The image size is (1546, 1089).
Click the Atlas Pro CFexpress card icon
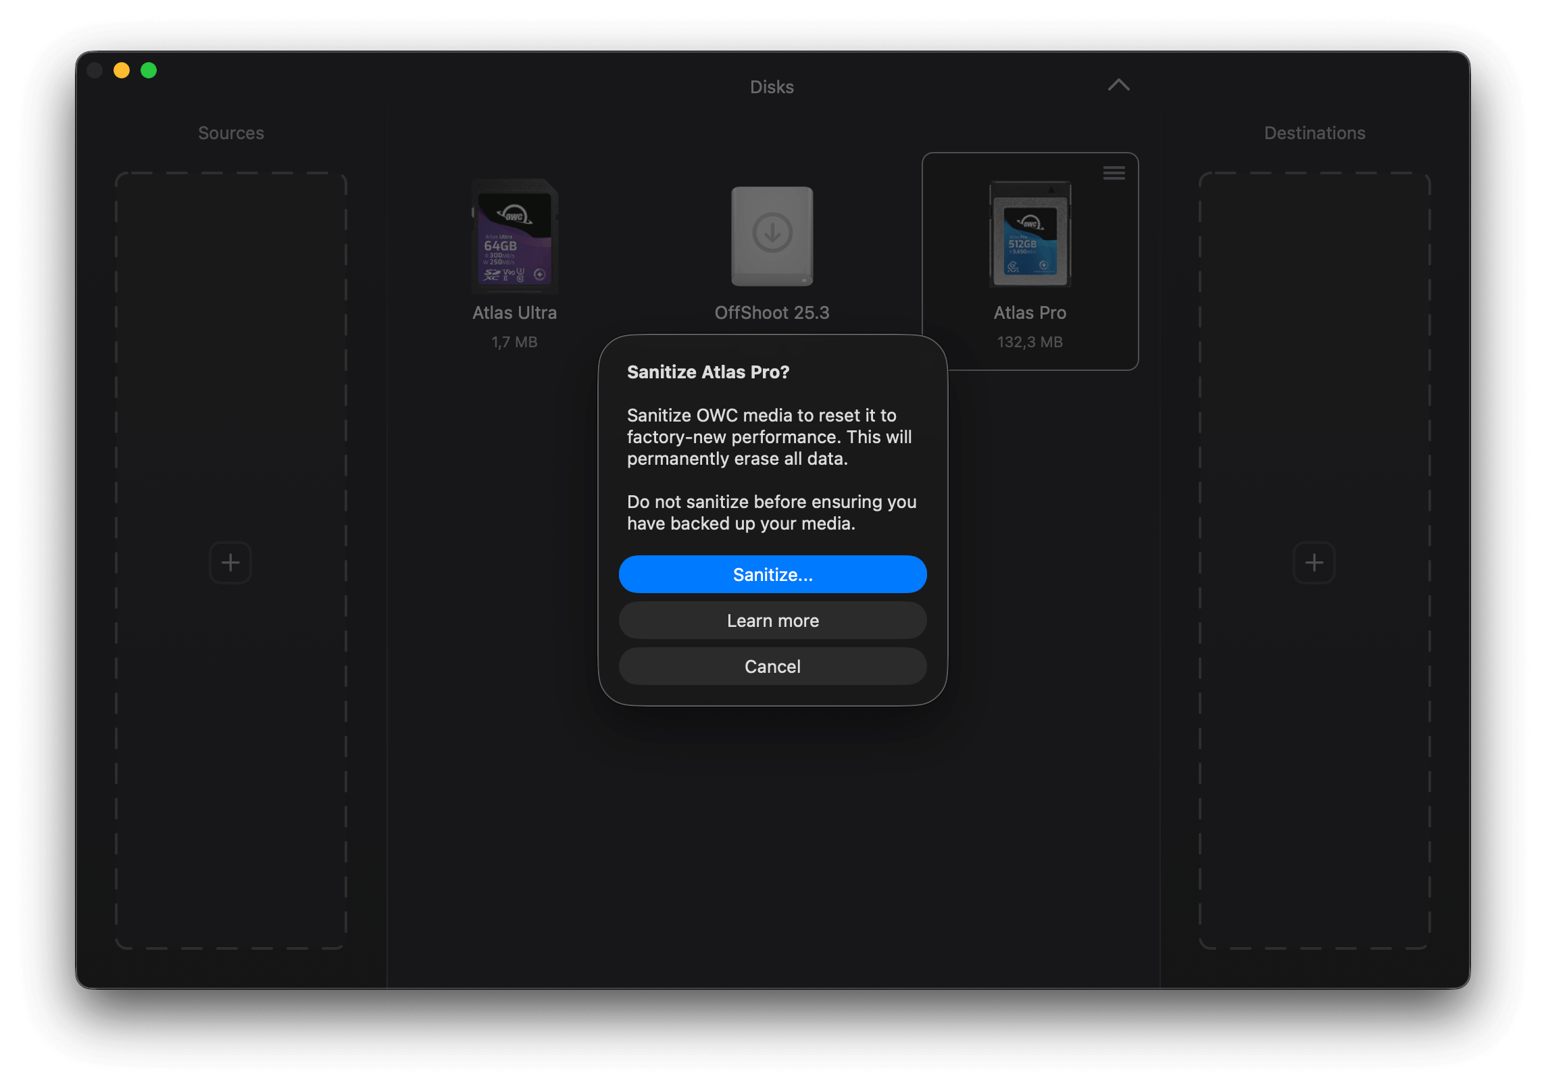(x=1030, y=234)
